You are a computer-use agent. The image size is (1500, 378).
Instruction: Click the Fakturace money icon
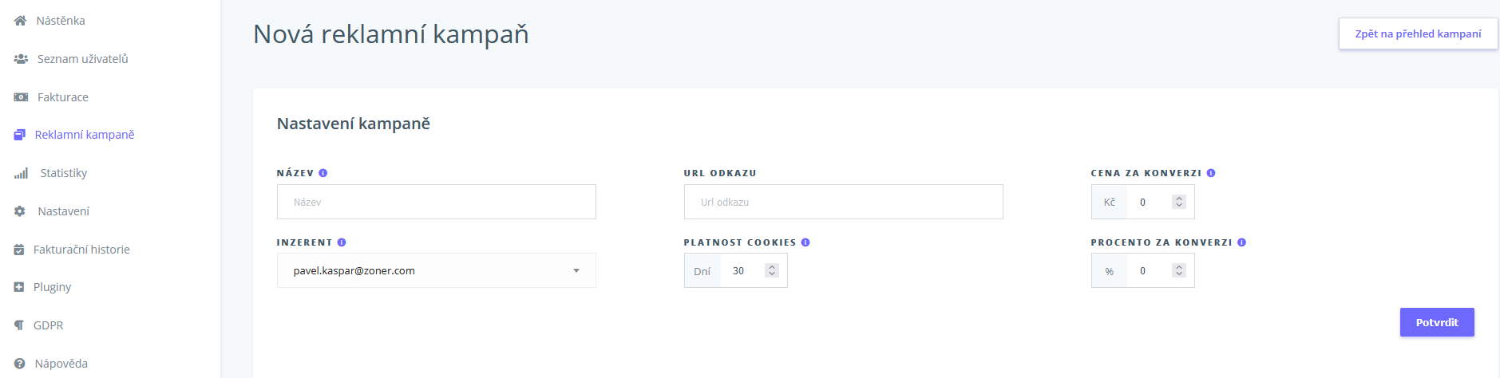(x=21, y=97)
